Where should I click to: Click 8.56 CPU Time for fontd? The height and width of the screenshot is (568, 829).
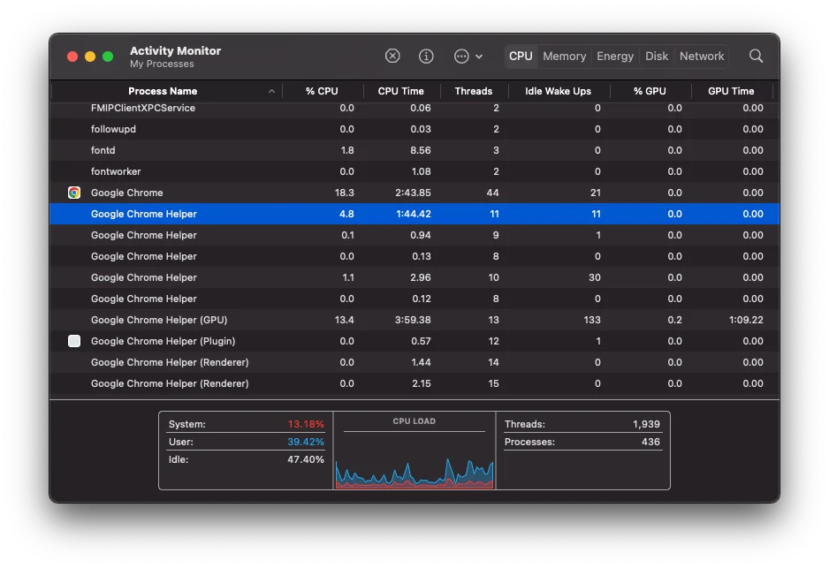tap(421, 150)
